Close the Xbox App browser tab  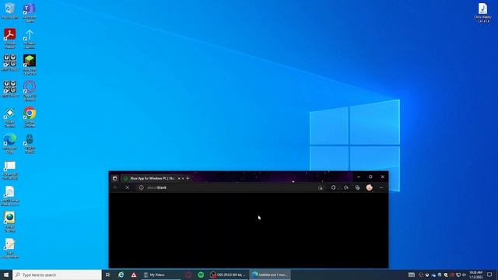point(179,178)
